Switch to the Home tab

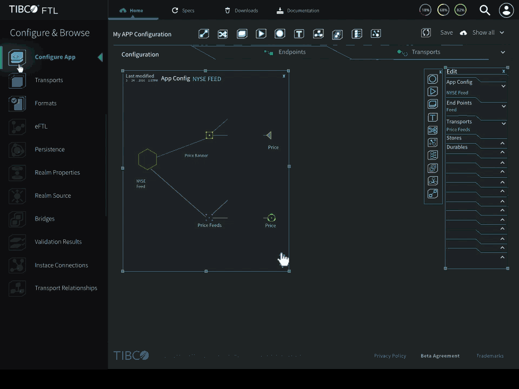(131, 11)
